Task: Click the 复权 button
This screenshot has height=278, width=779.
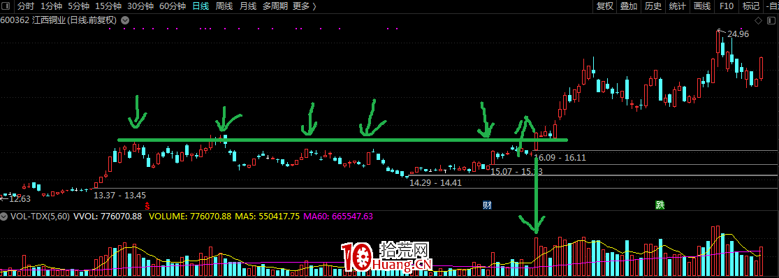Action: click(604, 6)
